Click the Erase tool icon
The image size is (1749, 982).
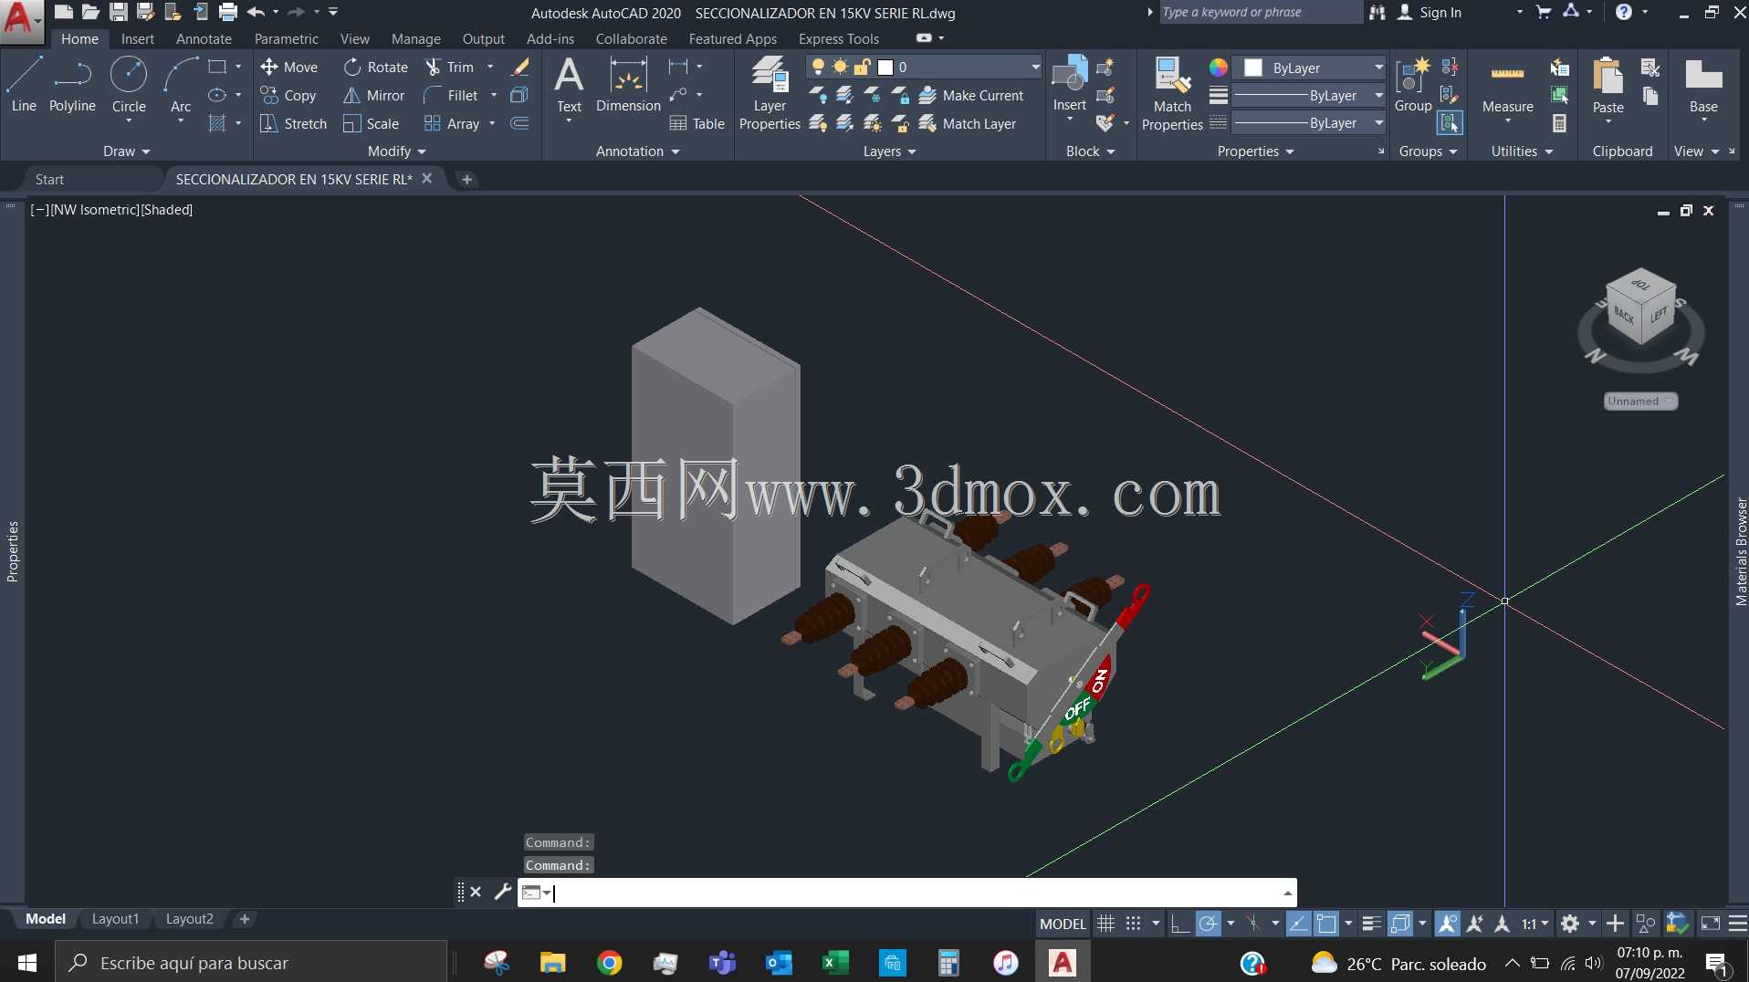[520, 67]
